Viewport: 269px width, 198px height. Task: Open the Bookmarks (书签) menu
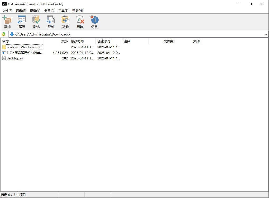tap(49, 11)
